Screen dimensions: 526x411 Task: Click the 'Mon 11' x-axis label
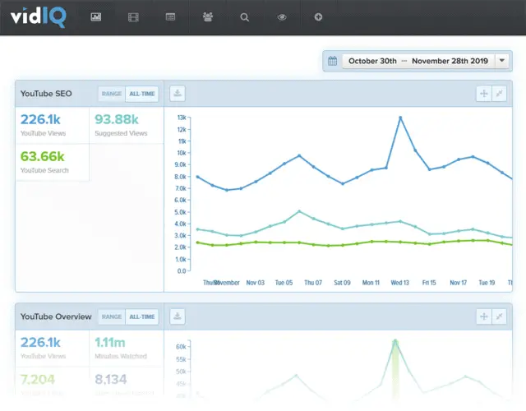pos(371,283)
